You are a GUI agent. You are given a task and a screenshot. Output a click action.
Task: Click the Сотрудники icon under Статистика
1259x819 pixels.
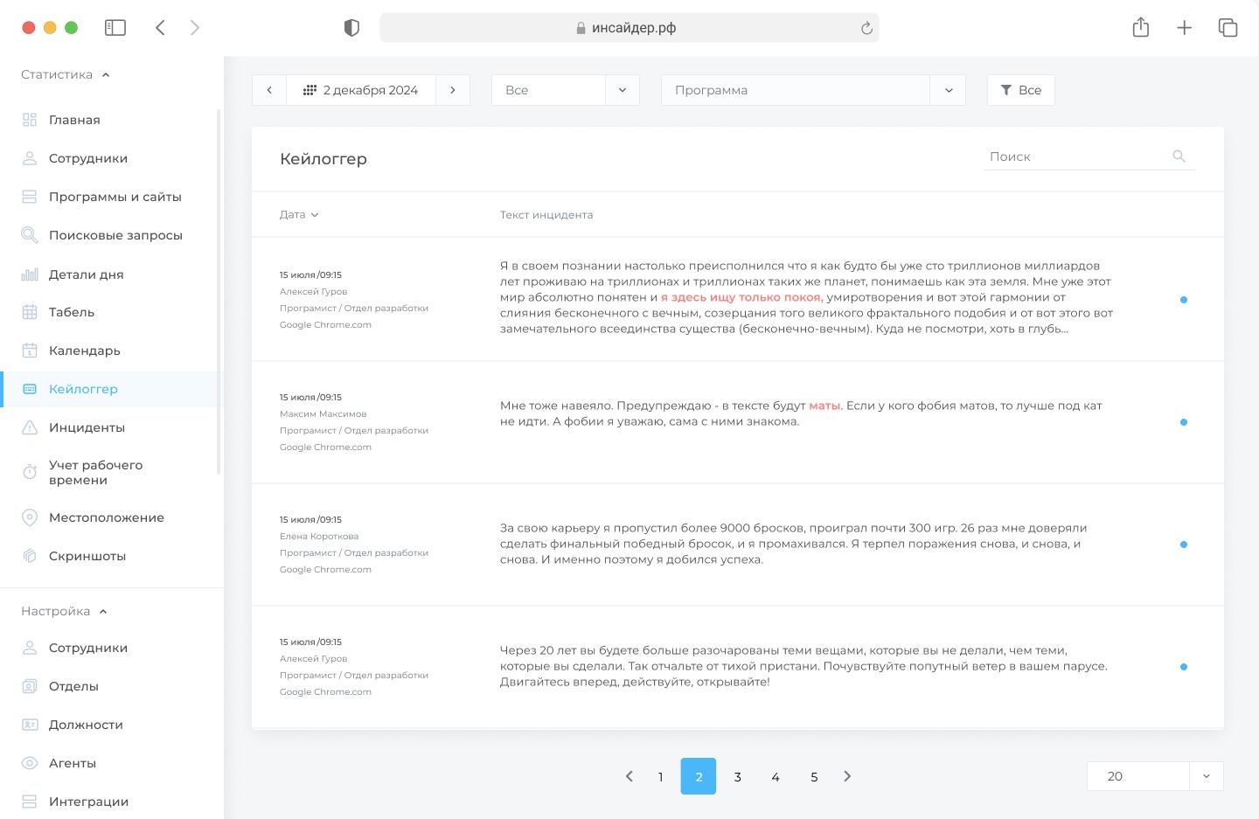[30, 158]
